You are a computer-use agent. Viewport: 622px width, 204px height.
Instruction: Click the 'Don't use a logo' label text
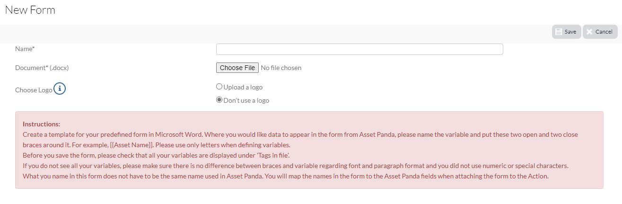coord(246,100)
